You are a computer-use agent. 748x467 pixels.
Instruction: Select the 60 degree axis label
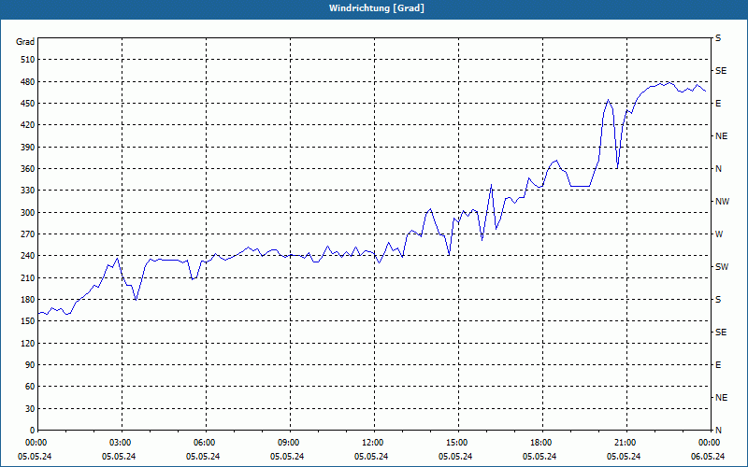pos(30,387)
